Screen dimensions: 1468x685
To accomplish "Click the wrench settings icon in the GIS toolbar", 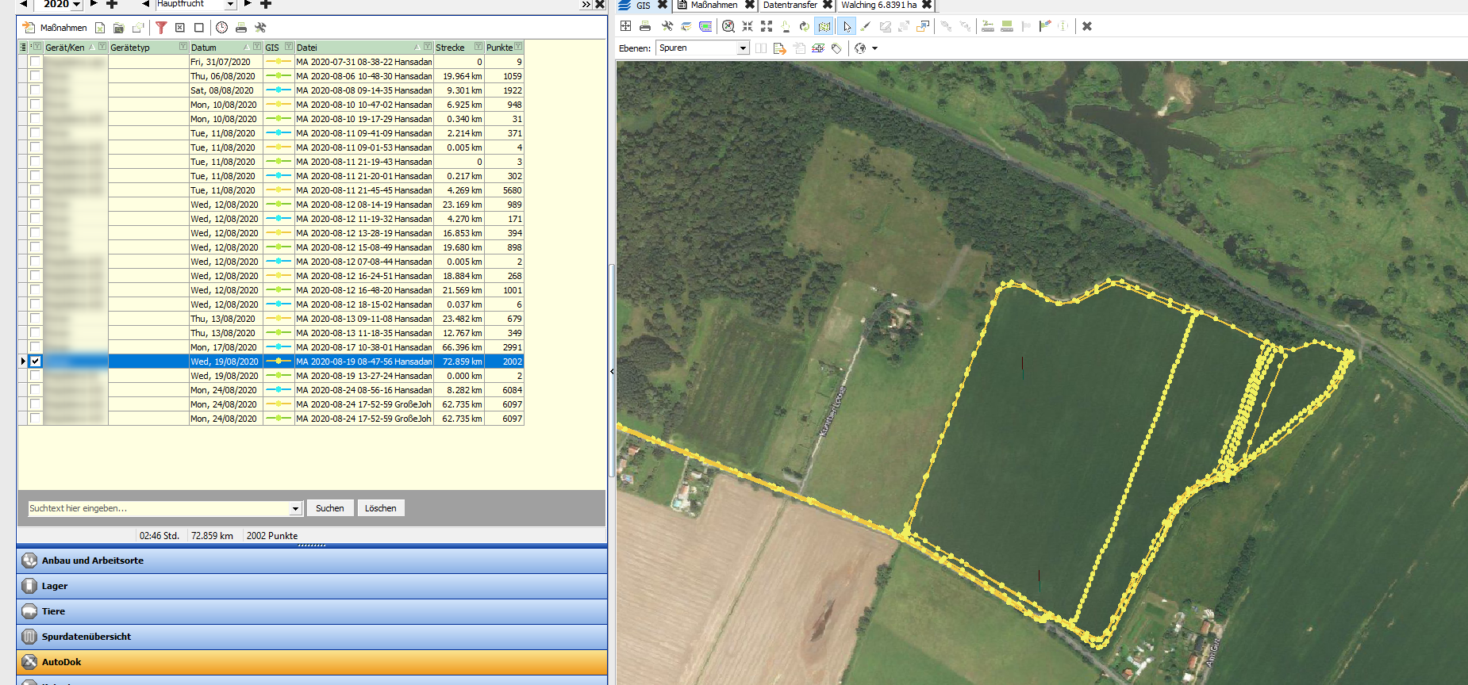I will pyautogui.click(x=667, y=26).
